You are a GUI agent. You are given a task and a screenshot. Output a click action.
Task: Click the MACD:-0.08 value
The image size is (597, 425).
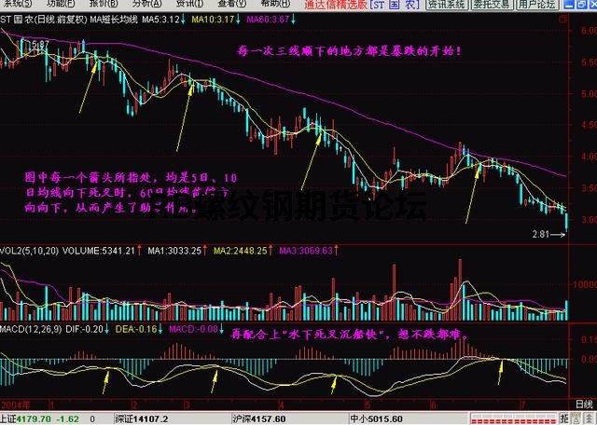click(193, 329)
